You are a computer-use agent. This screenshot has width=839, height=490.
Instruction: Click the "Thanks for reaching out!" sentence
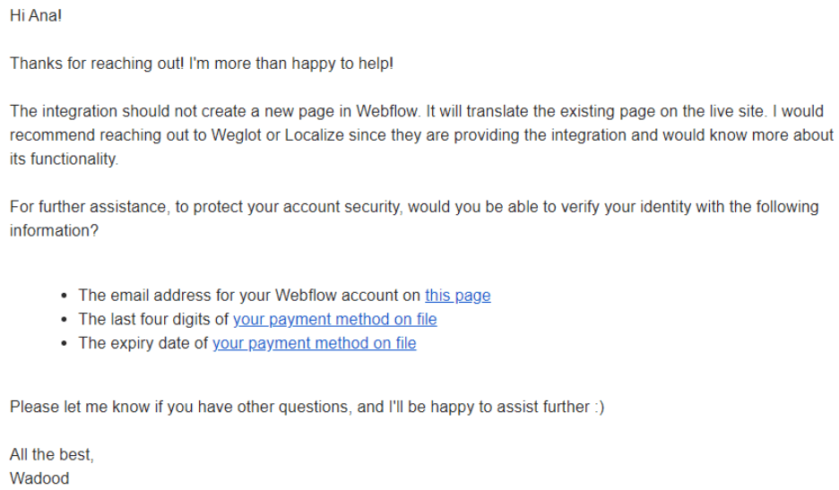pyautogui.click(x=97, y=63)
